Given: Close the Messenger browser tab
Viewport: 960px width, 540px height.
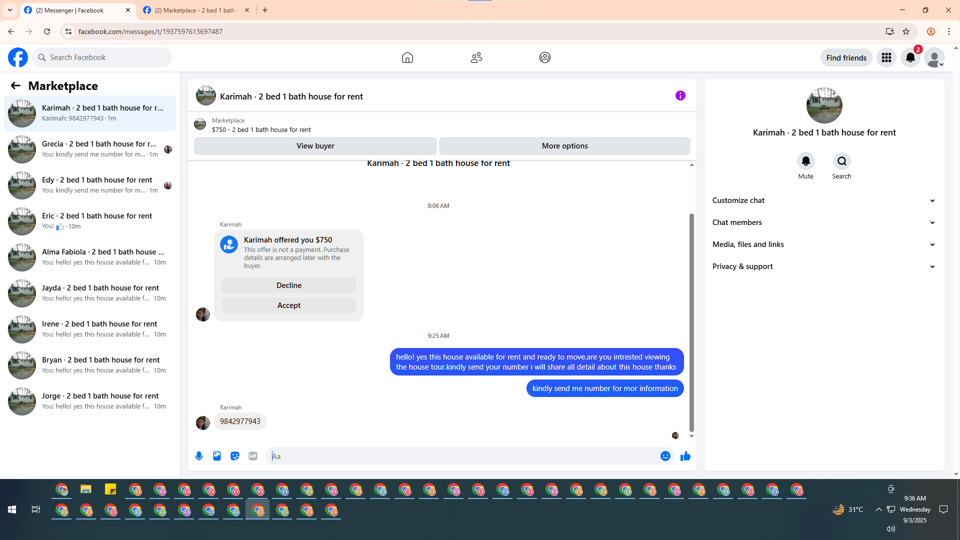Looking at the screenshot, I should (128, 10).
